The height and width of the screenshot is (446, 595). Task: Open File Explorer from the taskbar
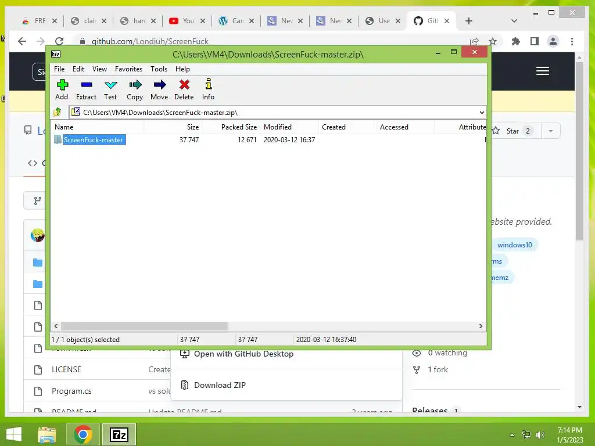[x=47, y=434]
